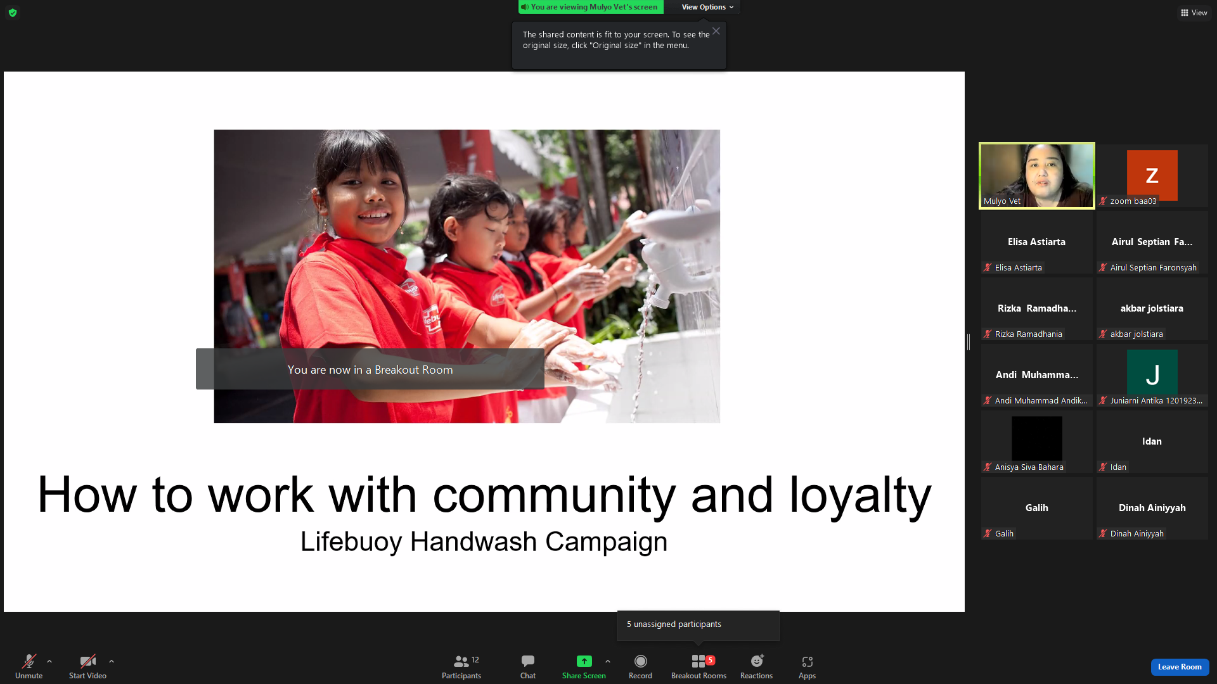Select Airul Septian Faronsyah participant tile

click(1152, 242)
